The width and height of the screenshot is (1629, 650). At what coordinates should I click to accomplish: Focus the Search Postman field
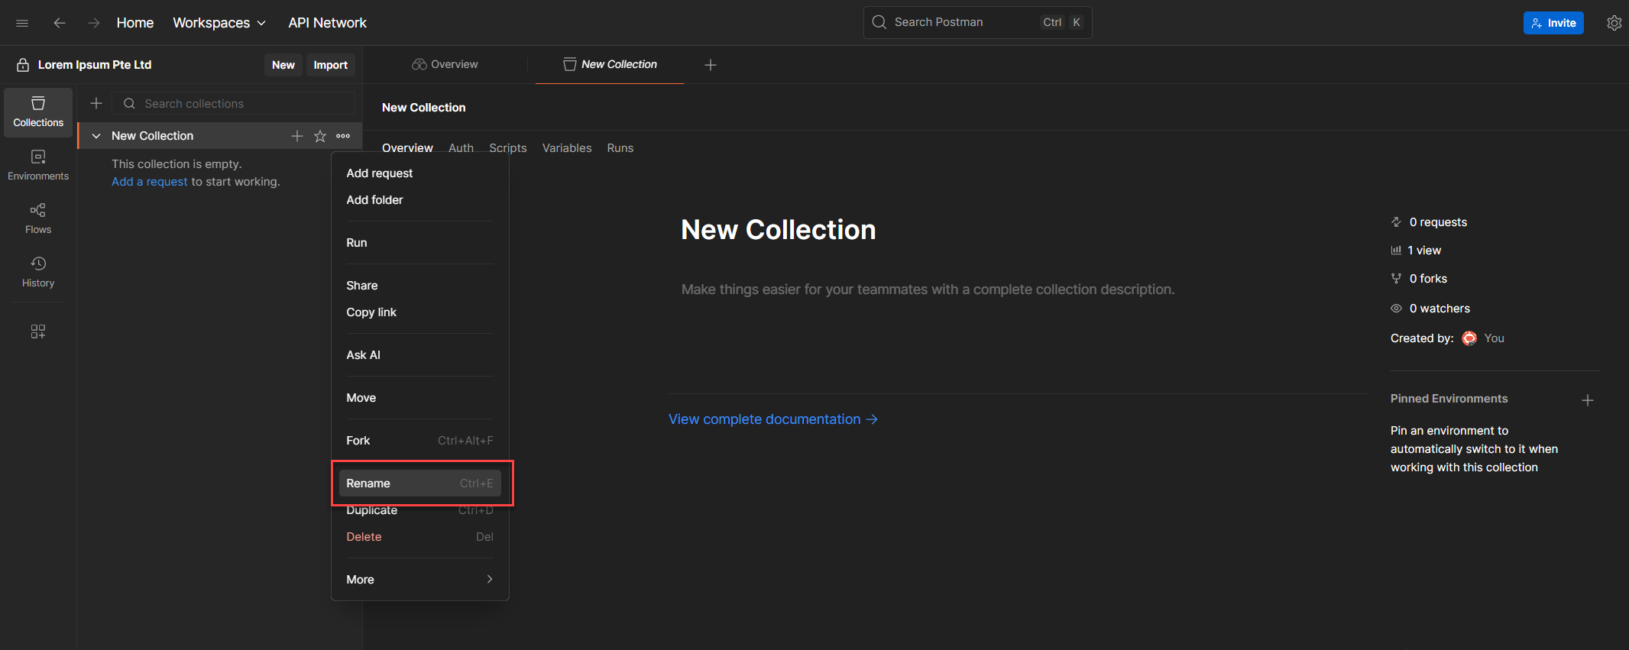[978, 22]
